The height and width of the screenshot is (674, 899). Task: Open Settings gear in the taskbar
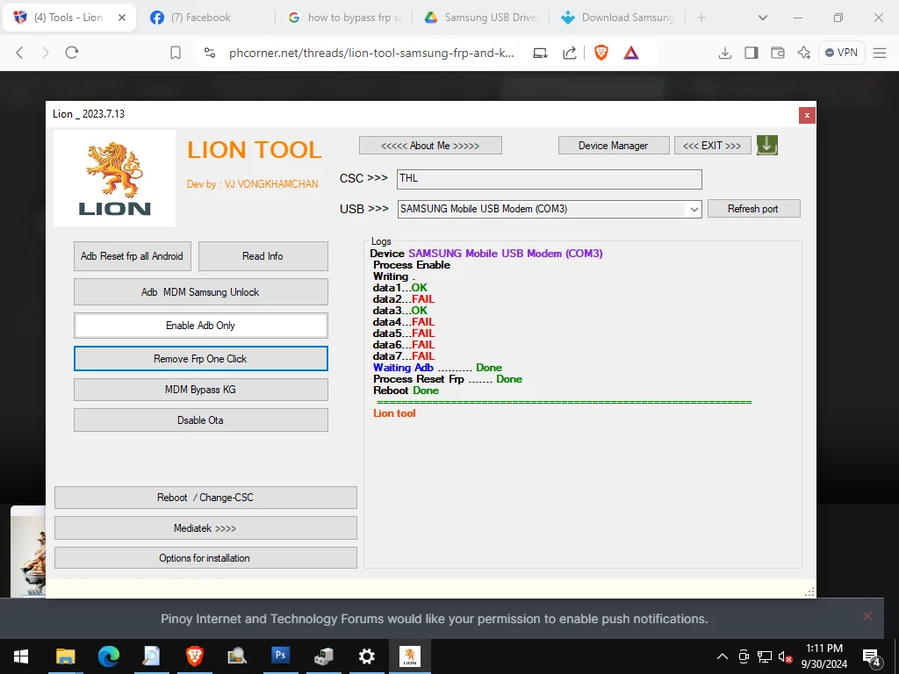tap(367, 656)
